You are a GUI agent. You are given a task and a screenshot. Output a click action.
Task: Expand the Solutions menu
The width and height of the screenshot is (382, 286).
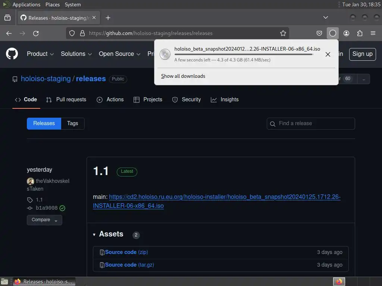click(x=76, y=54)
